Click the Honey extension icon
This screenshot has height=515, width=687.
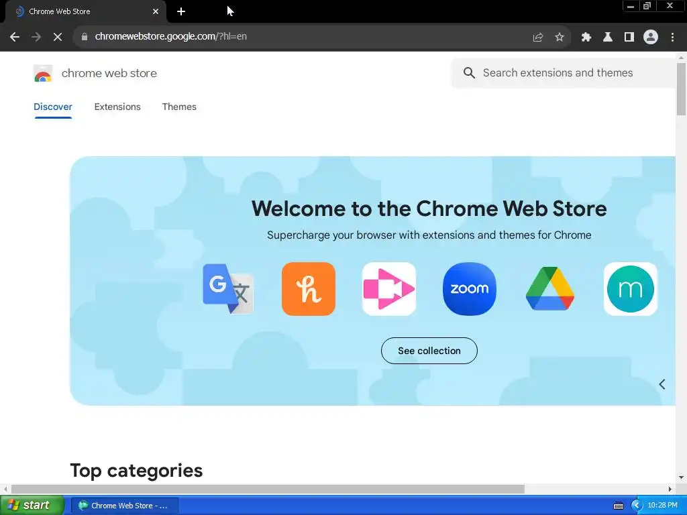309,289
